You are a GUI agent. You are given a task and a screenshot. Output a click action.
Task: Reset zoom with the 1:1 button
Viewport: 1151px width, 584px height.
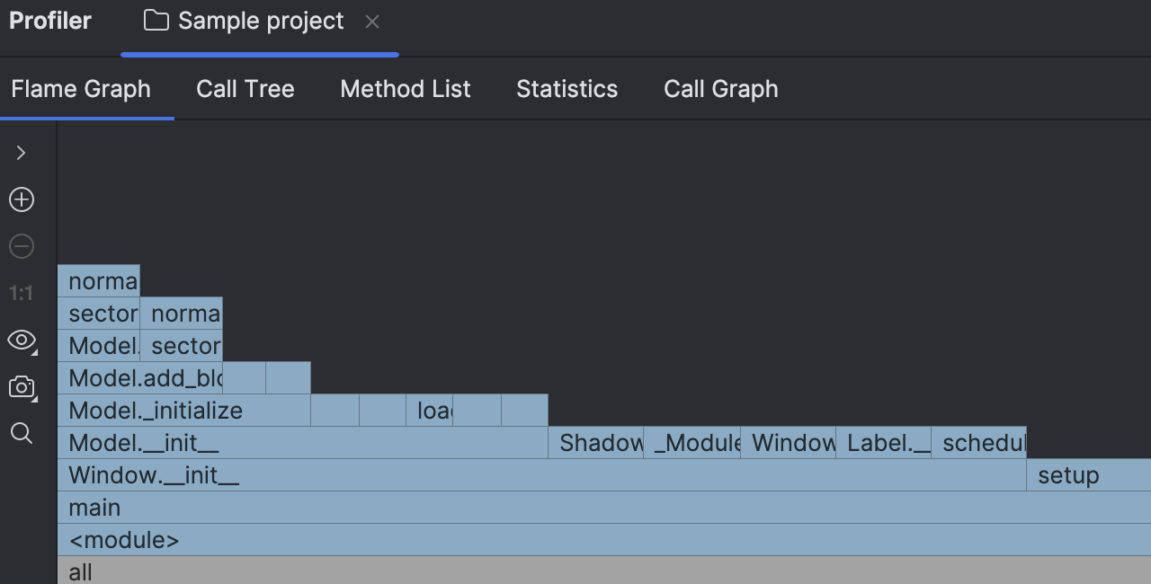click(22, 293)
